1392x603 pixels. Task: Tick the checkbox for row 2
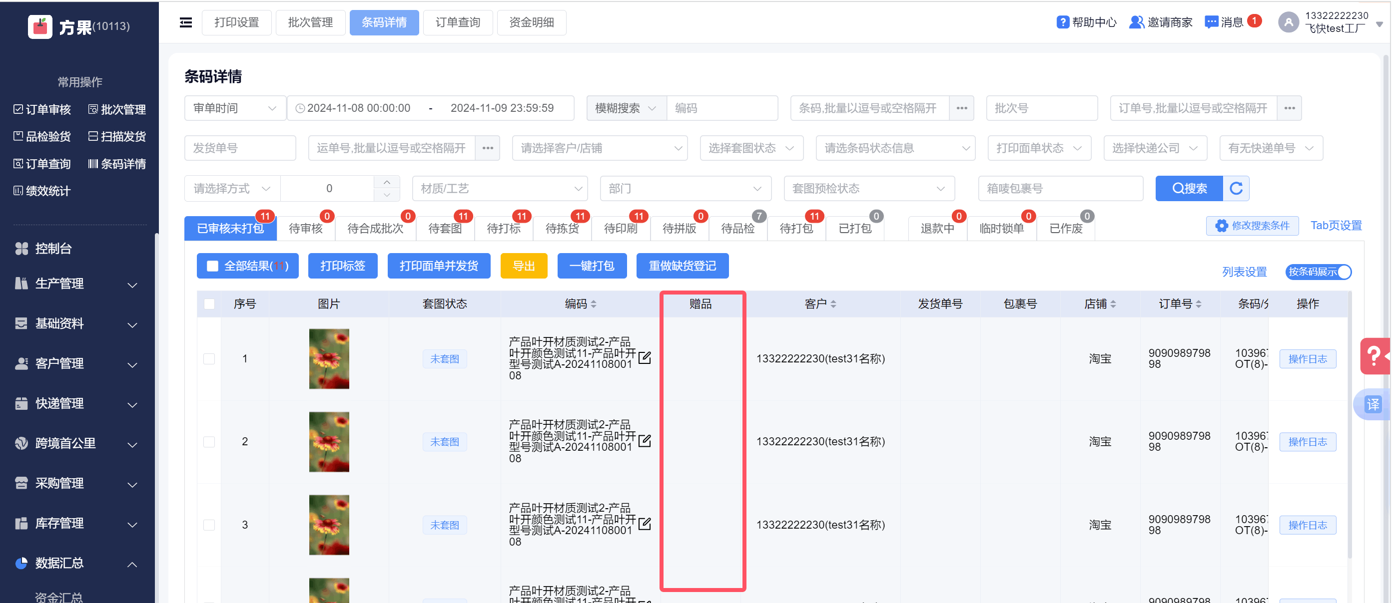[x=209, y=442]
